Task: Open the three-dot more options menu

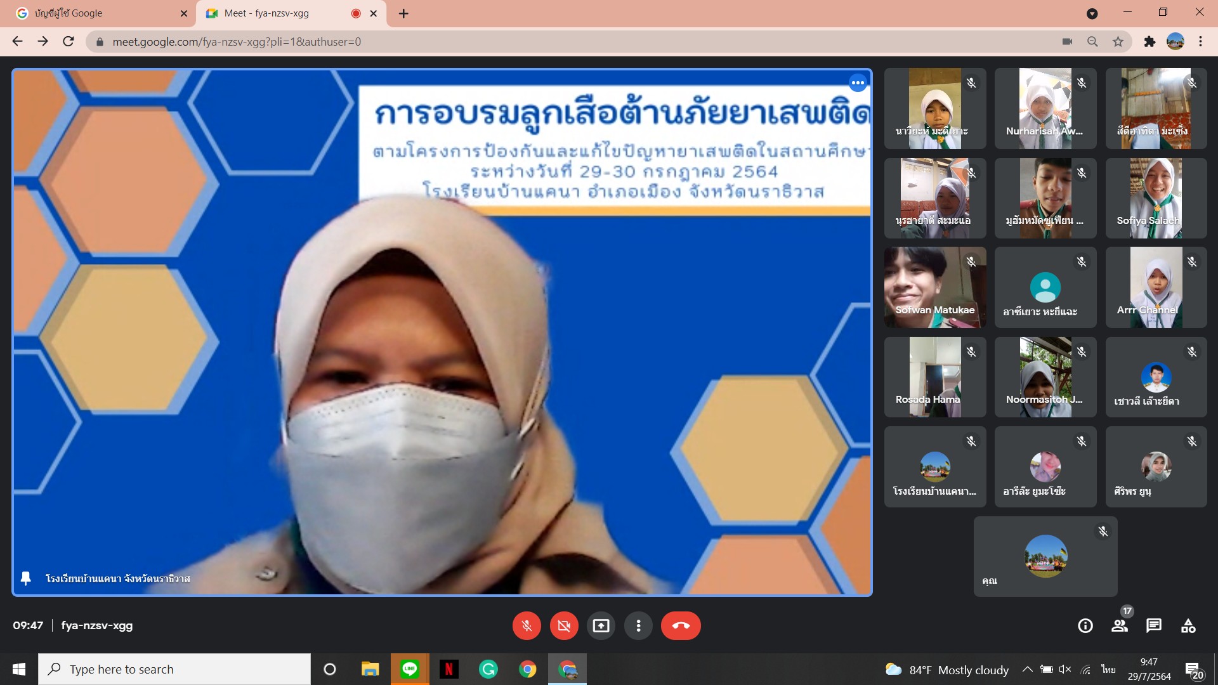Action: (x=638, y=626)
